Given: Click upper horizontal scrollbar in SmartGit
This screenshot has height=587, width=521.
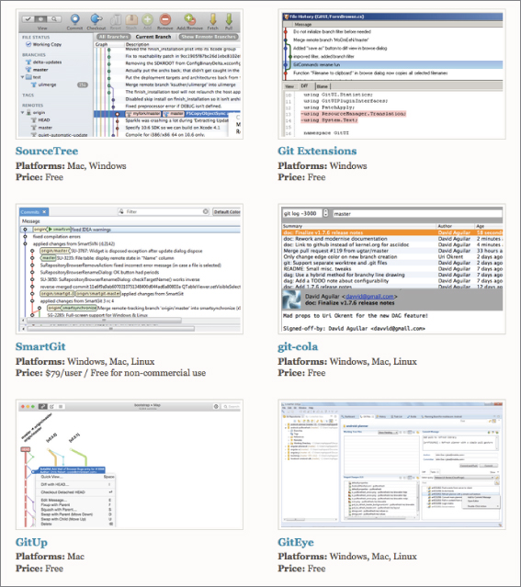Looking at the screenshot, I should click(104, 321).
